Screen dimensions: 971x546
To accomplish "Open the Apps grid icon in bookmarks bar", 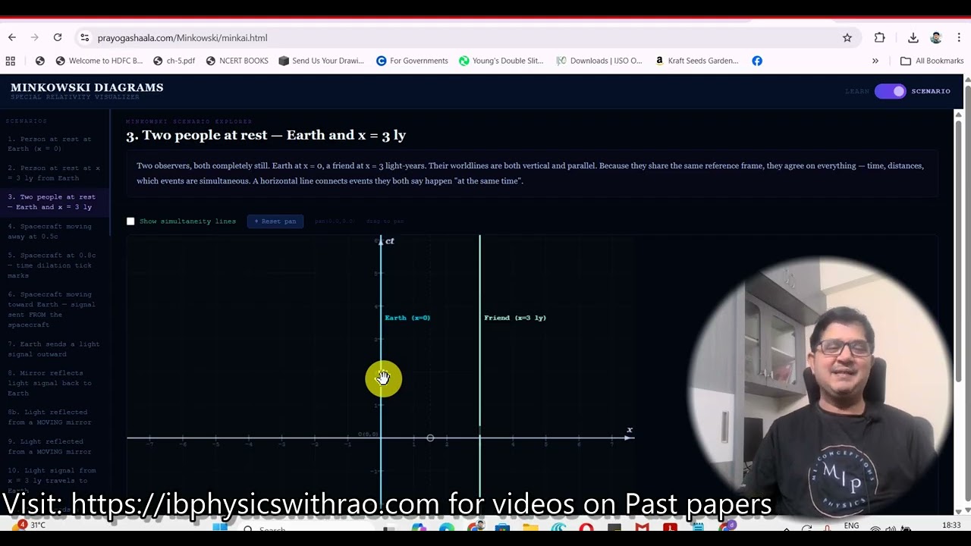I will [x=11, y=61].
